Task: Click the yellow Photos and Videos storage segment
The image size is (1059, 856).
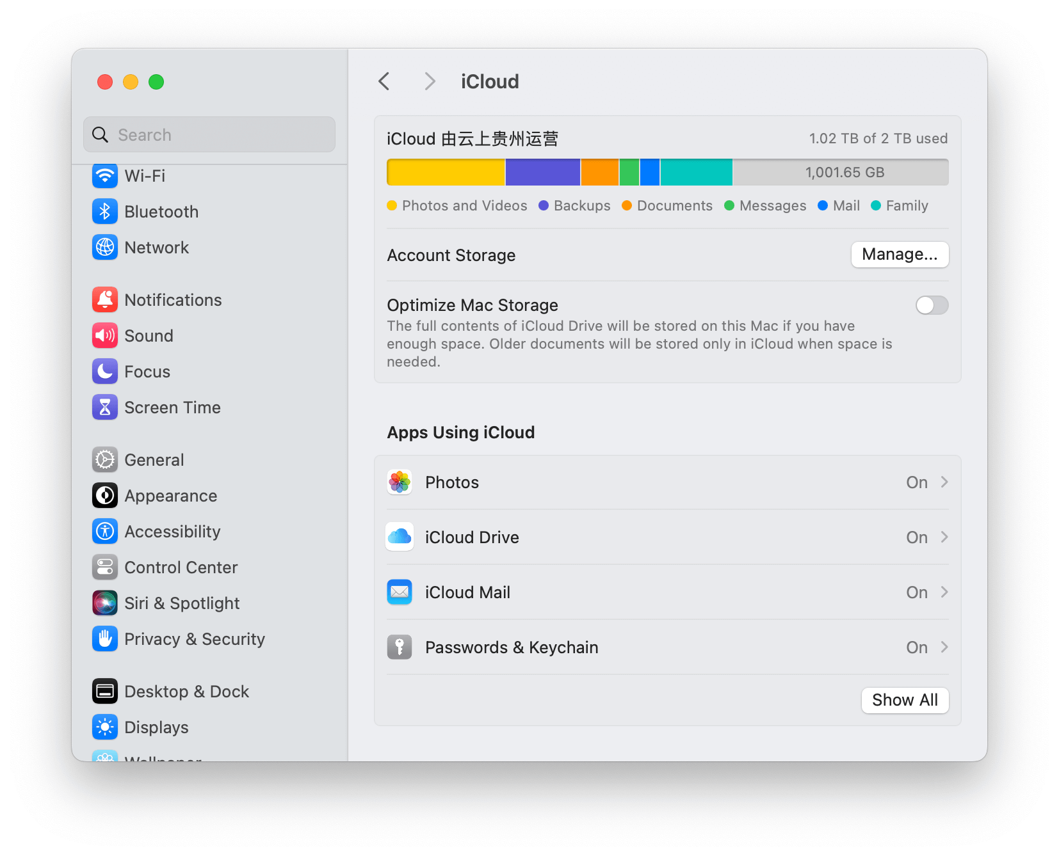Action: (x=446, y=172)
